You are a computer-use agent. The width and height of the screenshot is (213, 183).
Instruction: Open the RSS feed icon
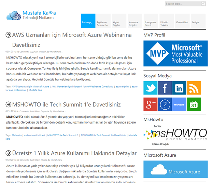point(194,88)
